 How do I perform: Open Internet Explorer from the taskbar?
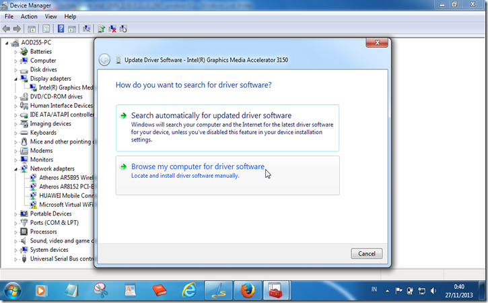pyautogui.click(x=189, y=291)
